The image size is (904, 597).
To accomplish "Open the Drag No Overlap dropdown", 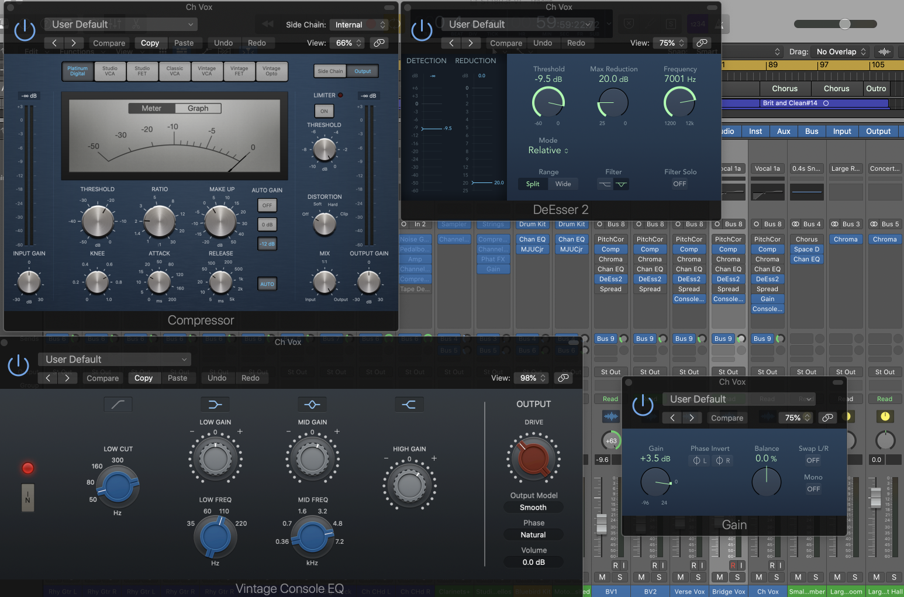I will (x=841, y=51).
